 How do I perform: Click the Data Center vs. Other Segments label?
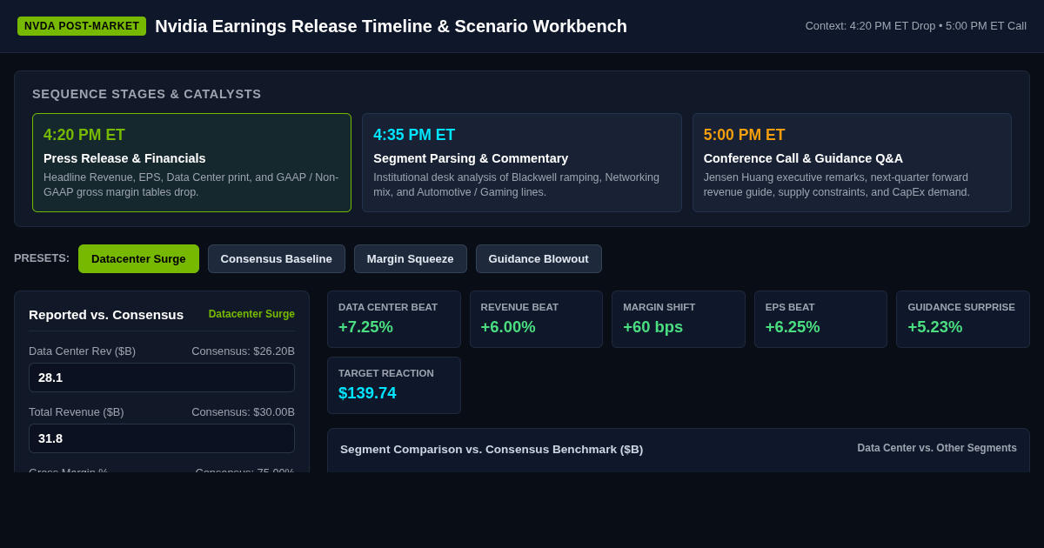point(937,448)
